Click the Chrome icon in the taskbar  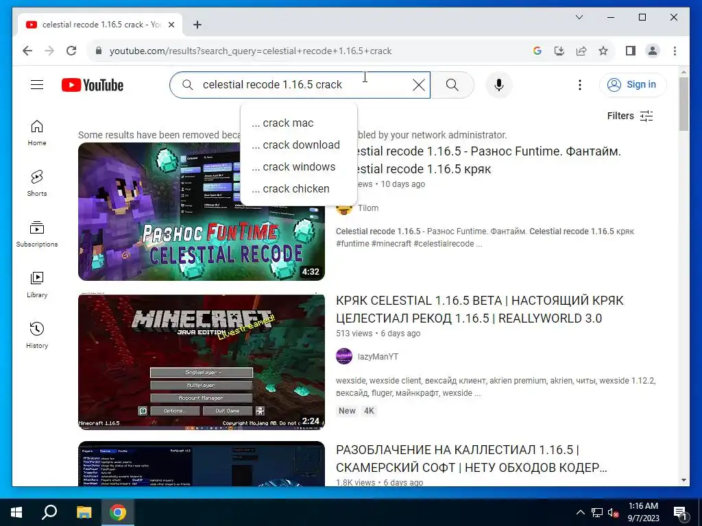118,512
